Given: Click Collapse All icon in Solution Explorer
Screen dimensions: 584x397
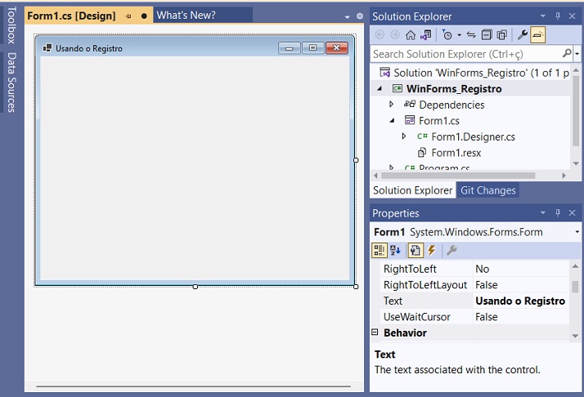Looking at the screenshot, I should pos(487,35).
